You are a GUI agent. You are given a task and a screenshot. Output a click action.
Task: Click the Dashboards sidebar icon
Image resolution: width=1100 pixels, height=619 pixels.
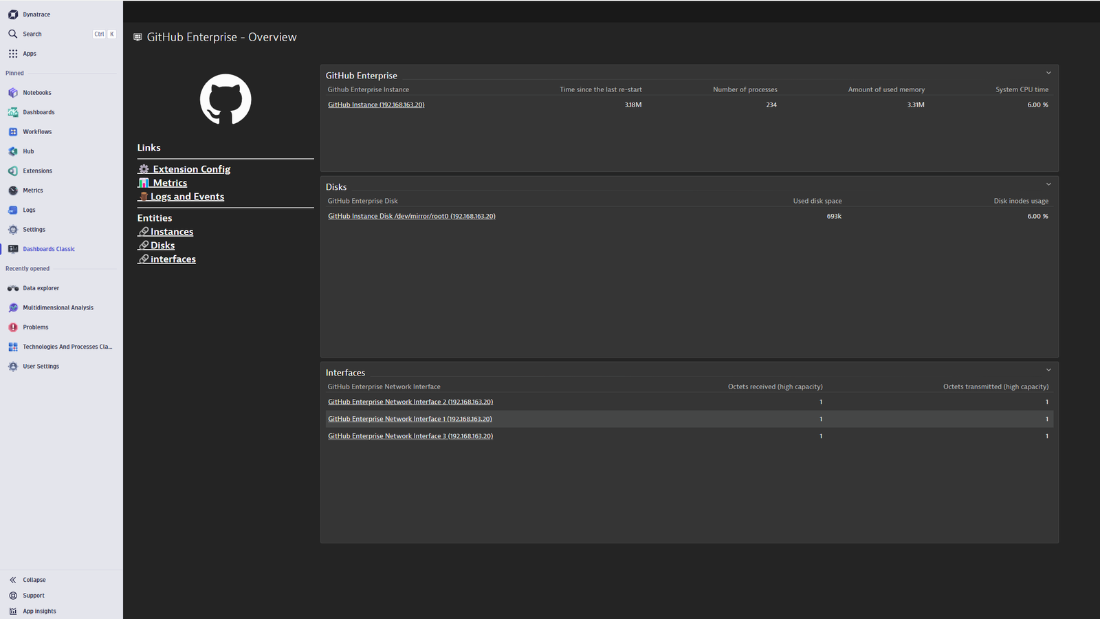point(13,112)
